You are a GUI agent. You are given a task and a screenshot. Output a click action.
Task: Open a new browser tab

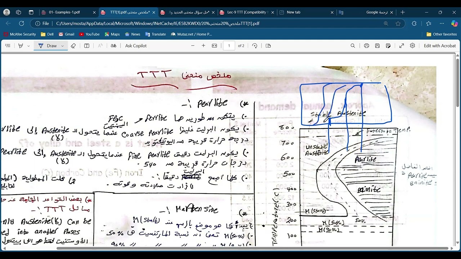pos(403,12)
